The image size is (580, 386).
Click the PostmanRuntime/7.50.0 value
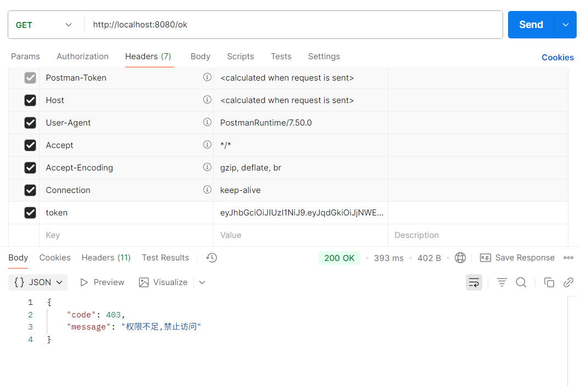(266, 123)
